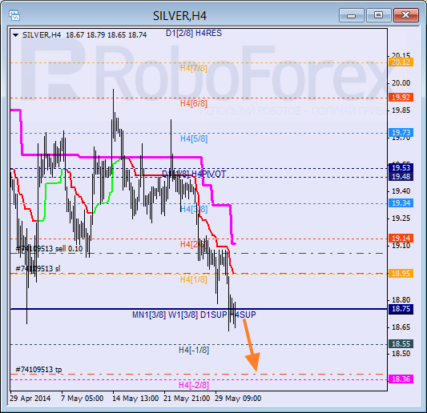Expand the SILVER,H4 chart dropdown triangle
427x413 pixels.
pos(15,35)
